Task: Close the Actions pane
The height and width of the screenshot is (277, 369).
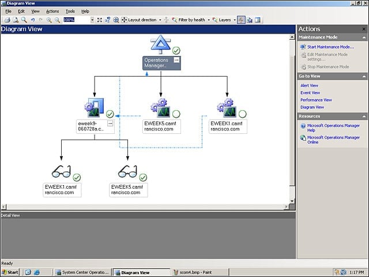Action: [364, 29]
